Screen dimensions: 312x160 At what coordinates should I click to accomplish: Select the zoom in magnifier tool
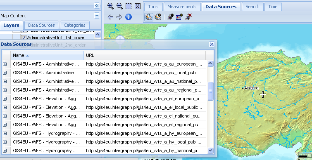click(x=110, y=6)
